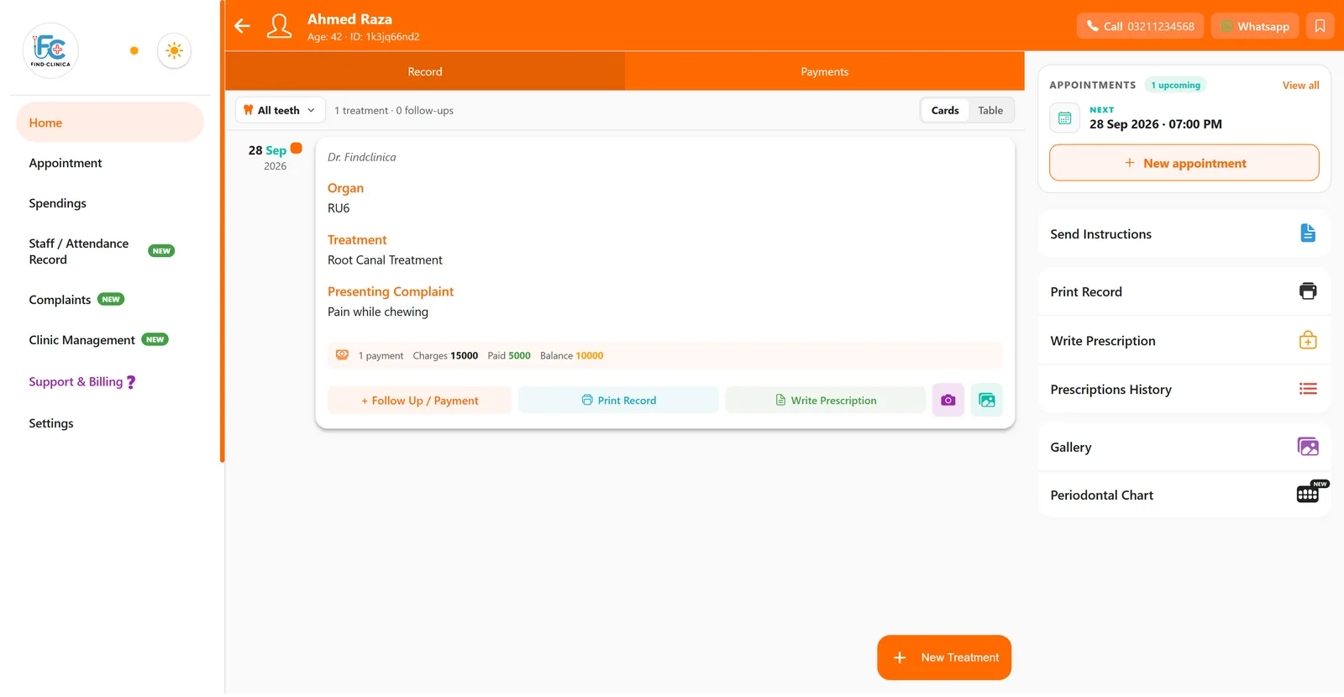Open Home in sidebar
Viewport: 1344px width, 697px height.
(110, 123)
